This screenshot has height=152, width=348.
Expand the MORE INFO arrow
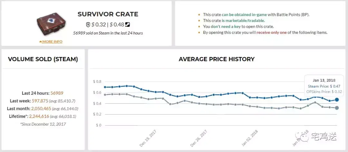pyautogui.click(x=40, y=42)
